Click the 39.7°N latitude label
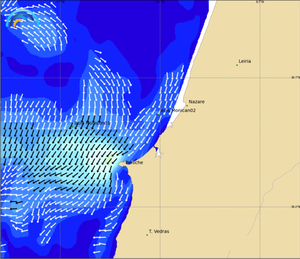 pos(295,77)
